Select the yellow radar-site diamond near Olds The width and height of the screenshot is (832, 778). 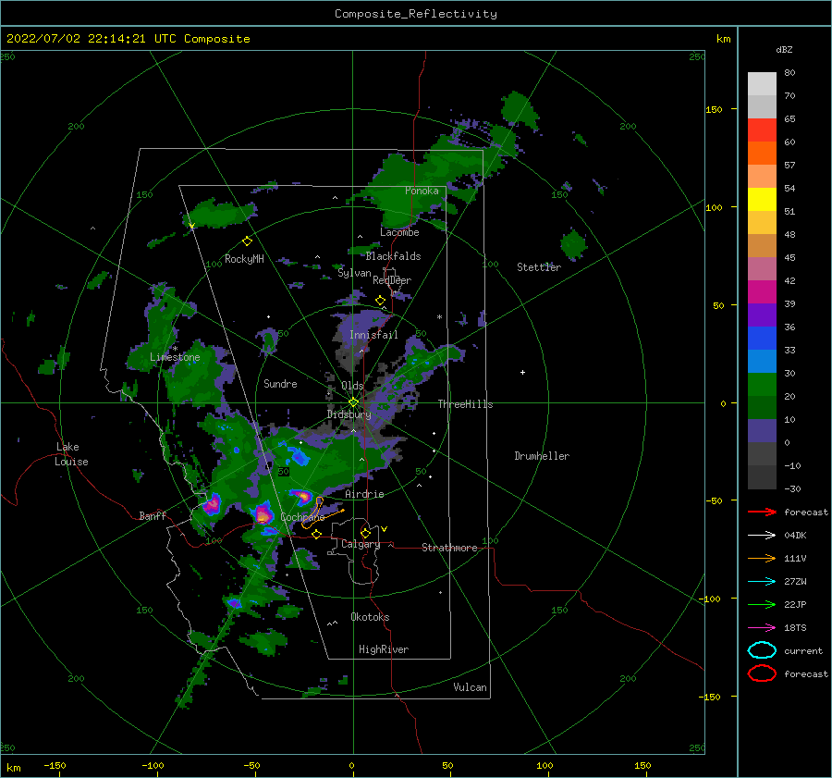coord(353,402)
